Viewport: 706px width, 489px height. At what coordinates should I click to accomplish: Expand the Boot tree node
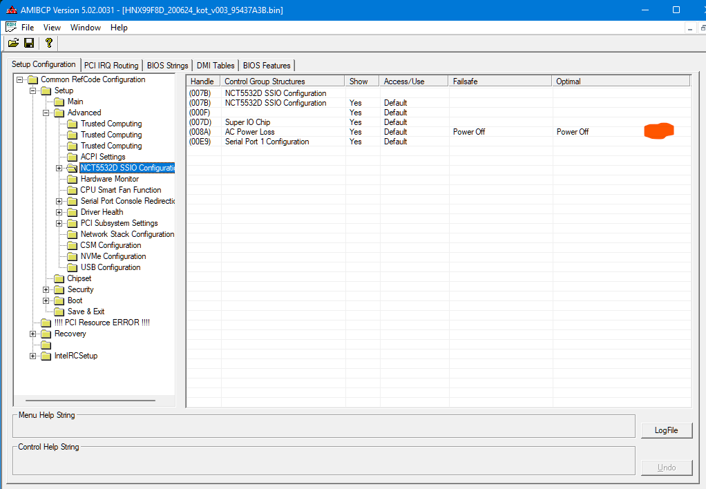tap(46, 300)
